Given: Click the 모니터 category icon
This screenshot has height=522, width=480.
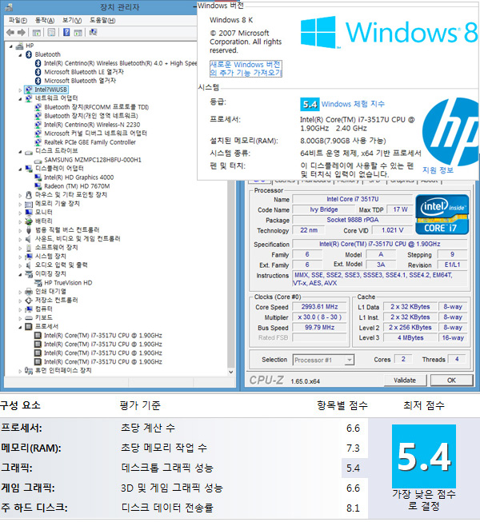Looking at the screenshot, I should point(29,213).
